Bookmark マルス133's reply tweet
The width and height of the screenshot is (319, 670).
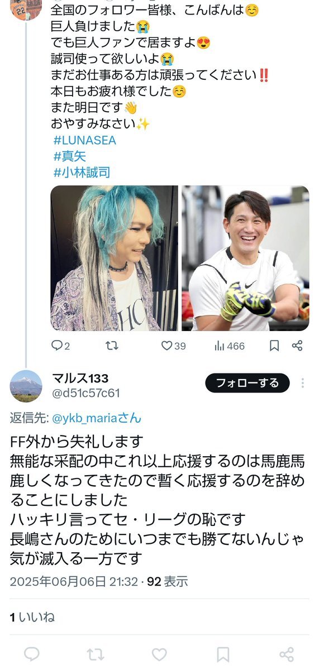point(223,654)
